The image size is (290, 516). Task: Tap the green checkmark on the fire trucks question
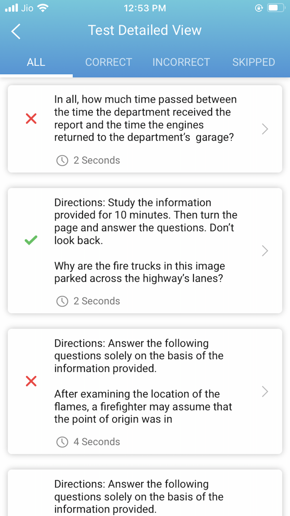[x=31, y=240]
